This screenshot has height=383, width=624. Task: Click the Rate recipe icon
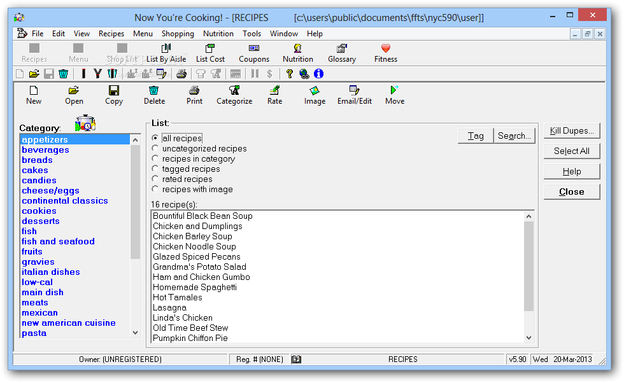point(274,91)
